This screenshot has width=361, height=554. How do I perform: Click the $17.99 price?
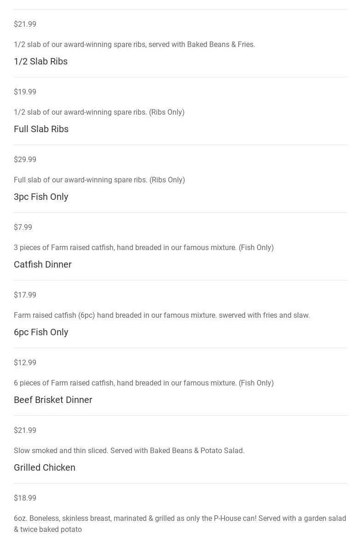pyautogui.click(x=25, y=295)
